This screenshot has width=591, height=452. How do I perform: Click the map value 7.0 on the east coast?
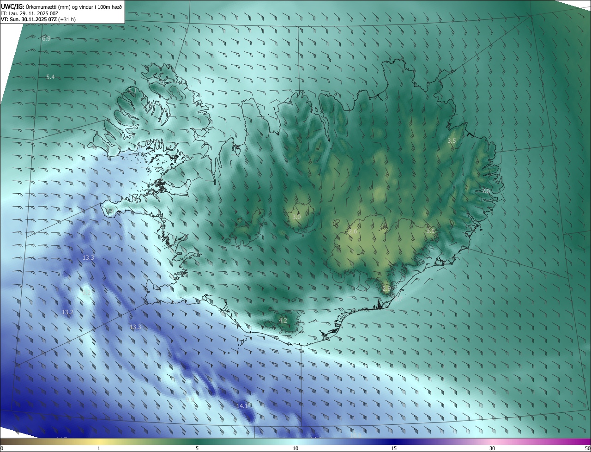486,191
